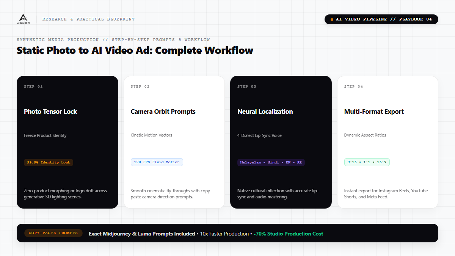Click the orange dot in playbook badge
Image resolution: width=455 pixels, height=256 pixels.
click(332, 19)
